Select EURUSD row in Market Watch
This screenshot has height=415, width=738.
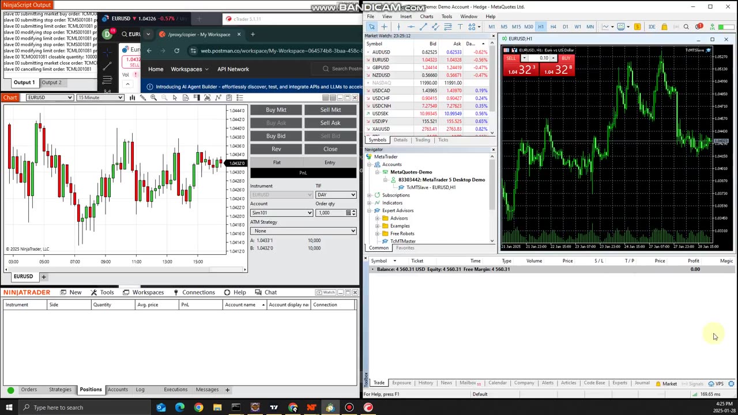pyautogui.click(x=427, y=60)
